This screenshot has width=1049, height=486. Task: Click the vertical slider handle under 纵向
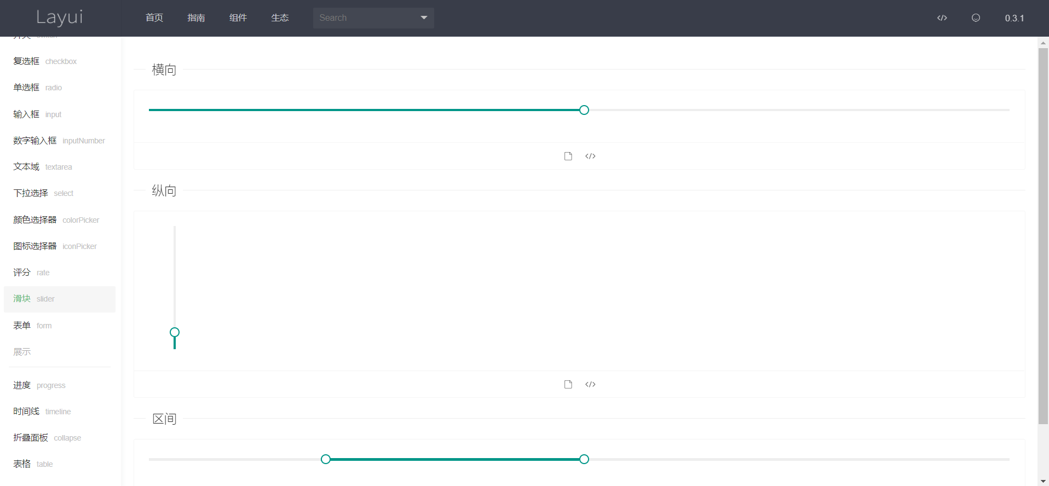pos(175,332)
